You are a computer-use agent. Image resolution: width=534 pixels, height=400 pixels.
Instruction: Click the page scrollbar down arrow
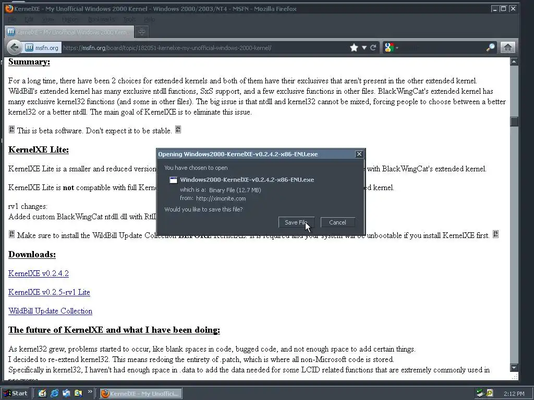[514, 367]
